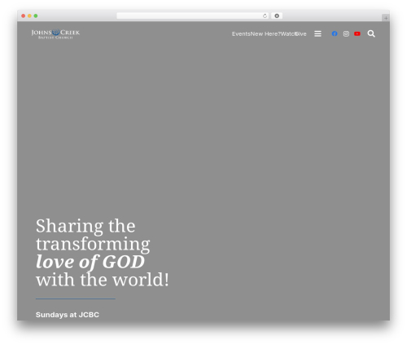Click the Johns Creek Baptist Church logo
The height and width of the screenshot is (345, 407).
[x=55, y=34]
